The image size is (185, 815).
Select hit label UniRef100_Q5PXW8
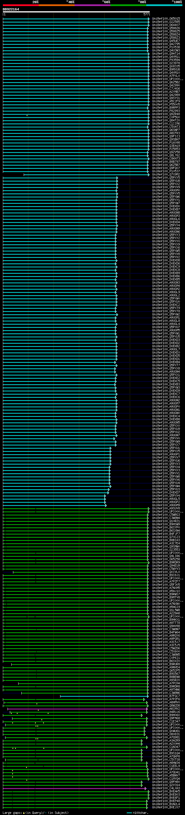pyautogui.click(x=166, y=477)
